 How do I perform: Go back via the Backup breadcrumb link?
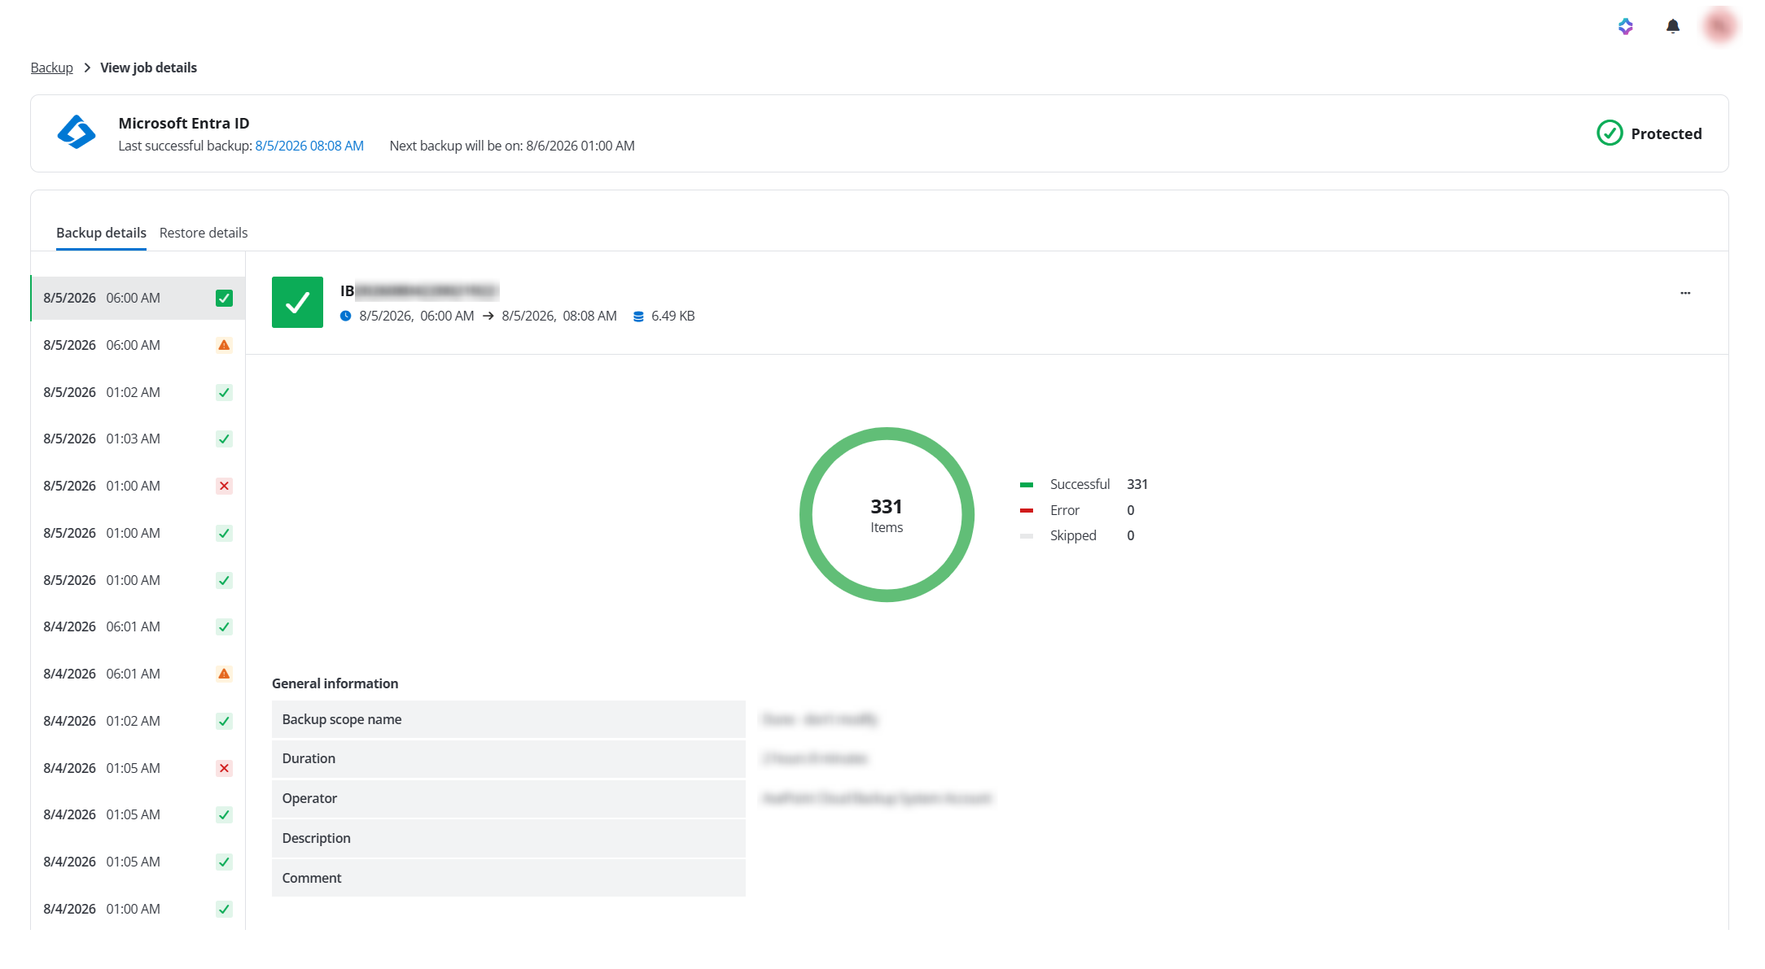(x=51, y=68)
